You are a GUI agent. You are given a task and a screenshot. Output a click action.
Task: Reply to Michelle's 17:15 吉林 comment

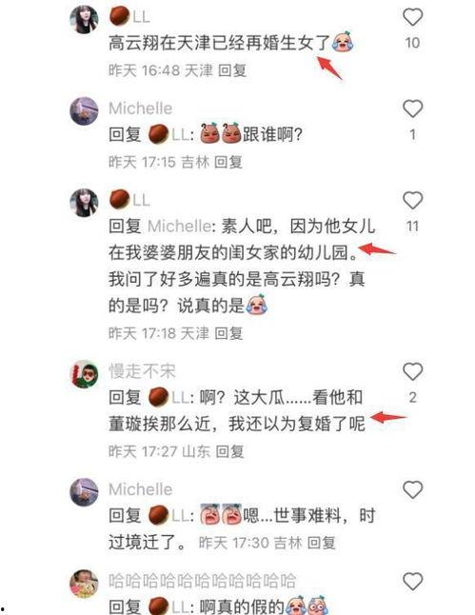[228, 162]
